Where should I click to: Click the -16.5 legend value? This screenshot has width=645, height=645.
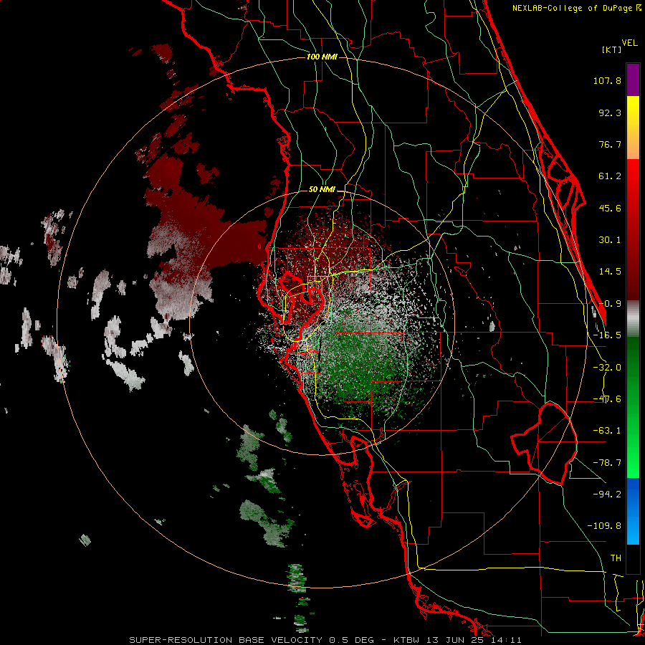(x=607, y=335)
